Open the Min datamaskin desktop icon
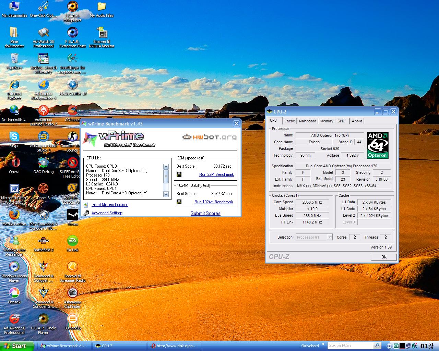439x351 pixels. [14, 7]
